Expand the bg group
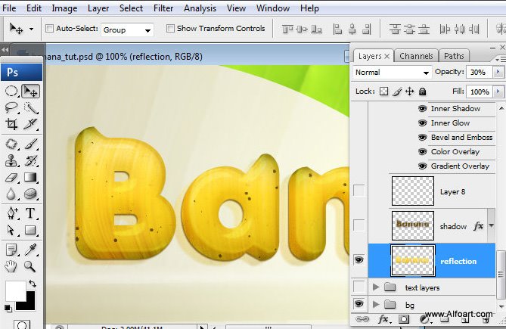 tap(376, 304)
